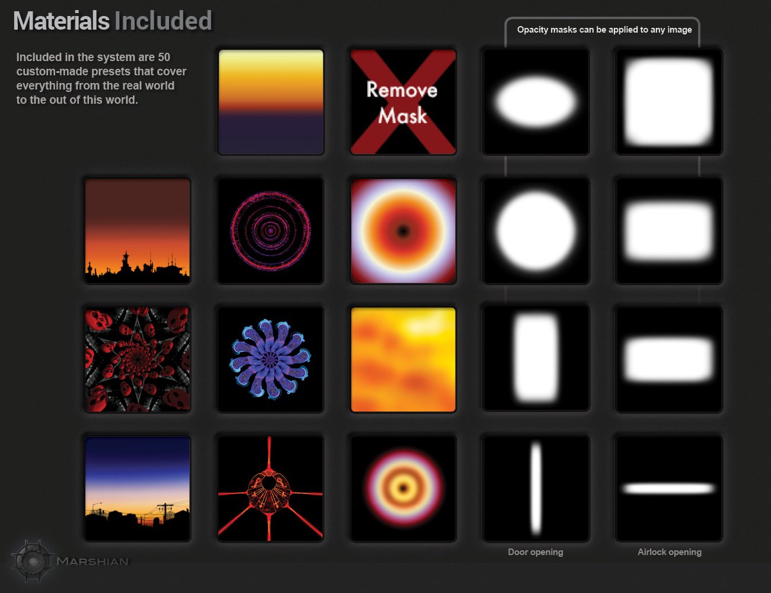
Task: Select the red-white radial glow with dark center
Action: click(403, 231)
